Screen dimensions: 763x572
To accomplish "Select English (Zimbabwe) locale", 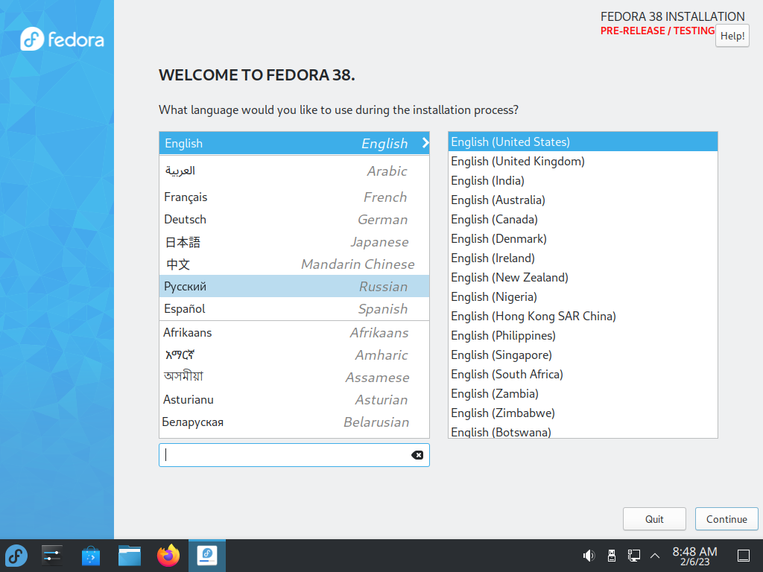I will coord(583,413).
